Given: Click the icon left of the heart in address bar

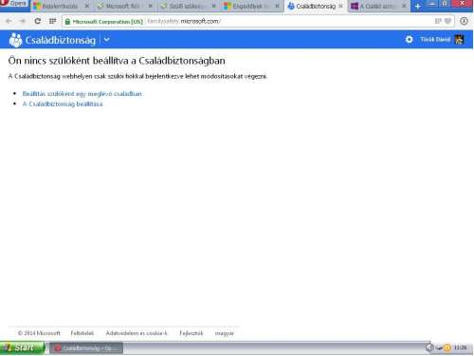Looking at the screenshot, I should (438, 21).
